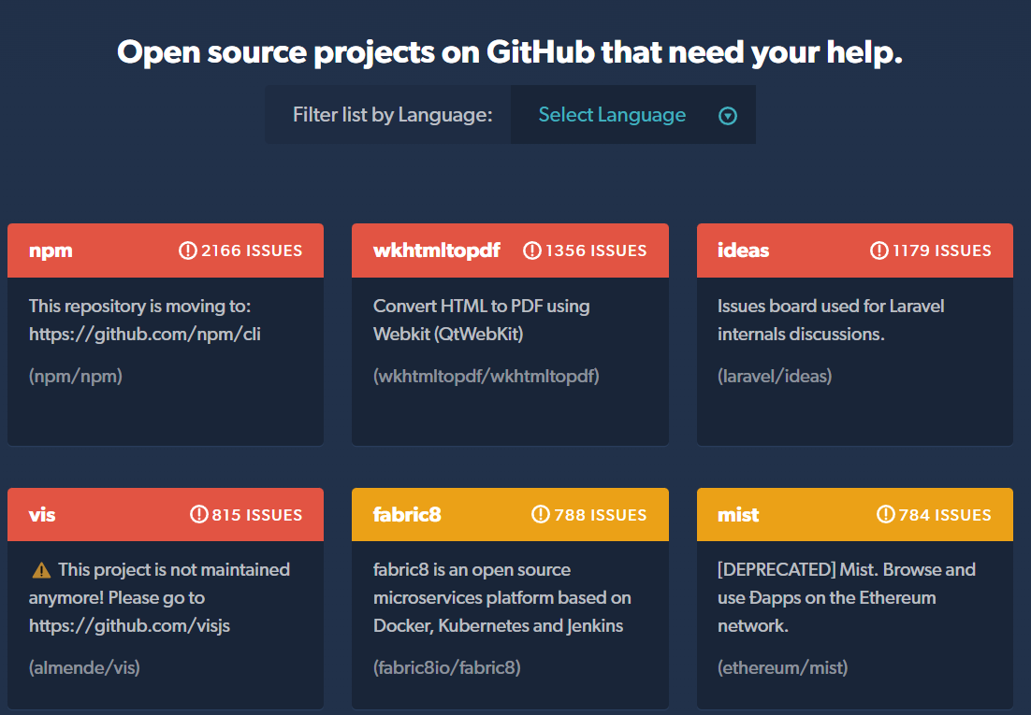This screenshot has width=1031, height=715.
Task: Click the issue alert icon on mist card
Action: coord(885,515)
